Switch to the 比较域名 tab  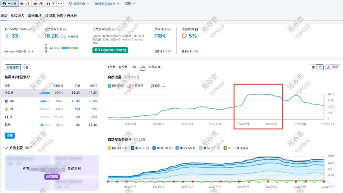point(17,16)
